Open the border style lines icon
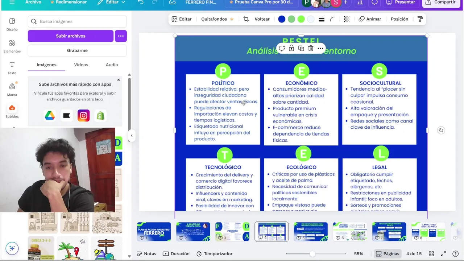This screenshot has height=261, width=464. [322, 19]
